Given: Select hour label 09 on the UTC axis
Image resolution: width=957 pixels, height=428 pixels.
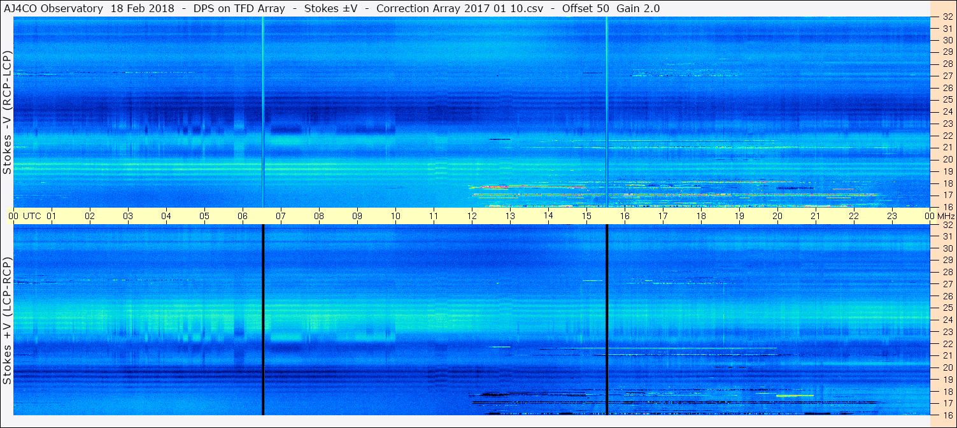Looking at the screenshot, I should point(357,216).
